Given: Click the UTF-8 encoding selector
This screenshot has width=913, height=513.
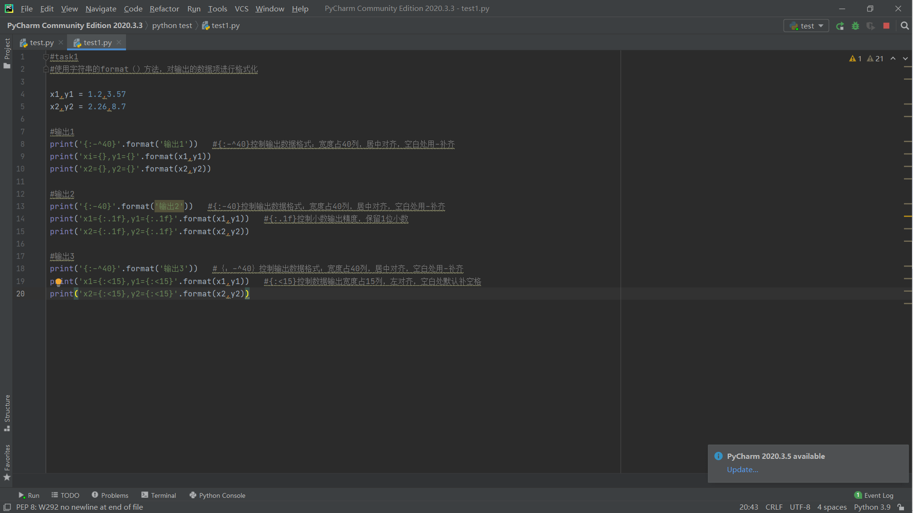Looking at the screenshot, I should click(799, 507).
